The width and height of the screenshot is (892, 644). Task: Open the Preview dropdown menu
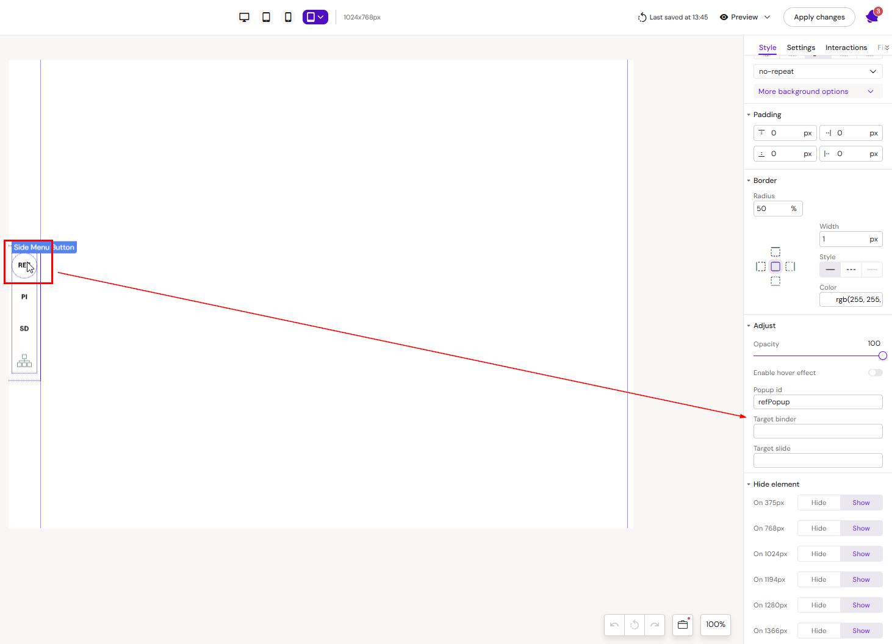pyautogui.click(x=745, y=17)
